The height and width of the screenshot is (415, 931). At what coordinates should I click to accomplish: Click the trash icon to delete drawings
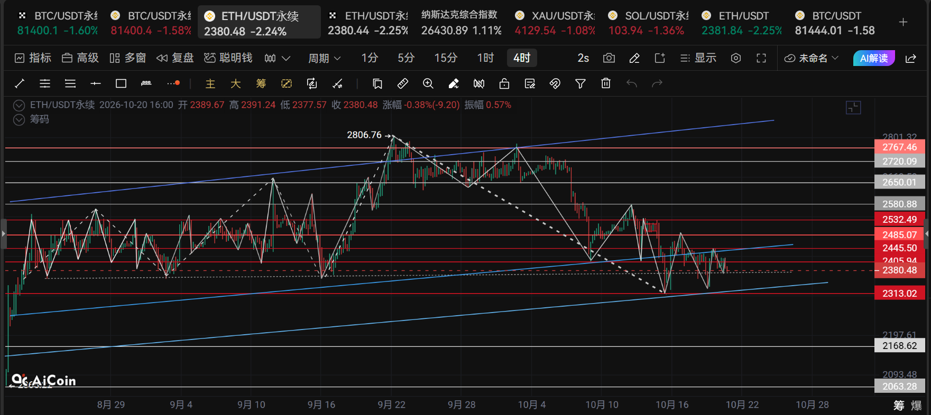(606, 83)
